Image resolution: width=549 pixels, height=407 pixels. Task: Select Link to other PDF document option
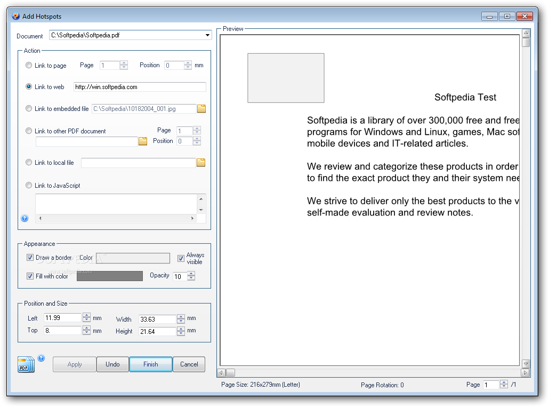point(29,131)
